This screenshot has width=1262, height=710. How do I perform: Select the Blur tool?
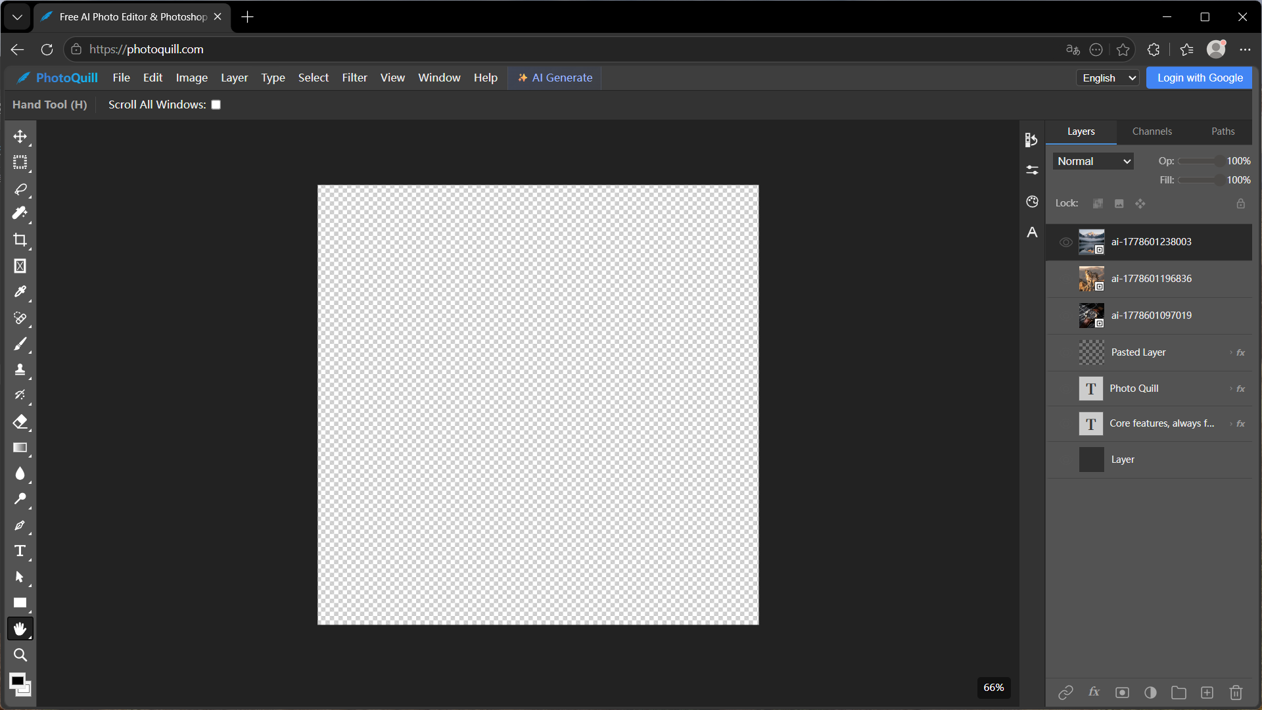pos(20,473)
